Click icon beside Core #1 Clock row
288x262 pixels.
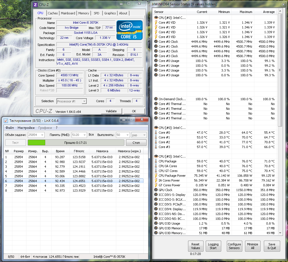click(156, 46)
